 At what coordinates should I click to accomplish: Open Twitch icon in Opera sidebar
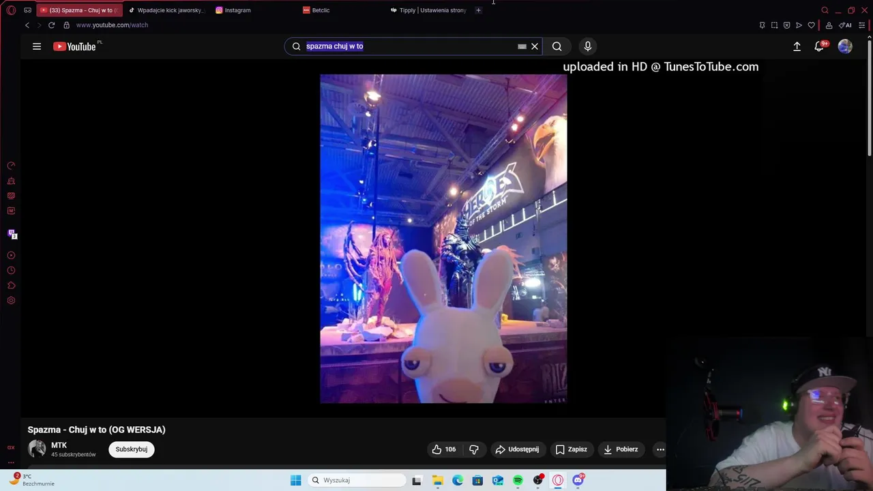point(12,234)
